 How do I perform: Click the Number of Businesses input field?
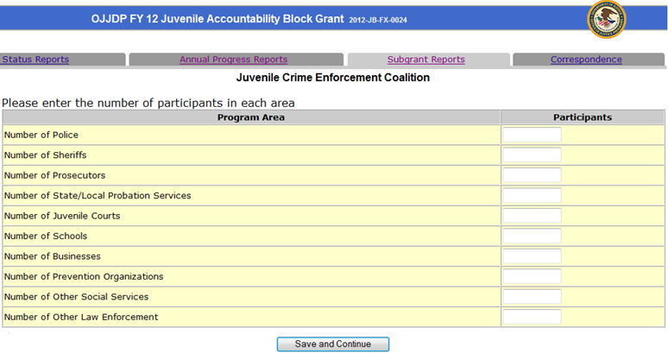point(532,256)
